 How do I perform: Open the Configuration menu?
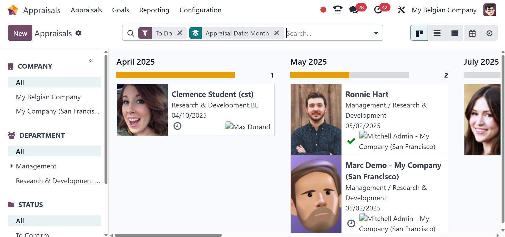click(200, 10)
